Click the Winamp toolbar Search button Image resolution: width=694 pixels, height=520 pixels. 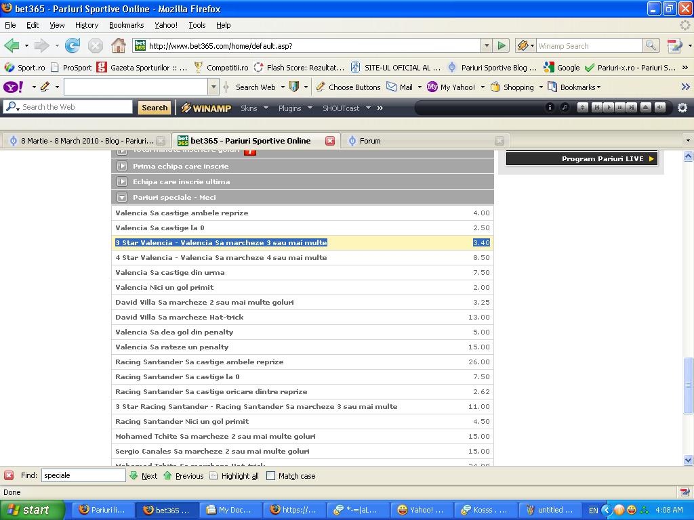[x=155, y=108]
